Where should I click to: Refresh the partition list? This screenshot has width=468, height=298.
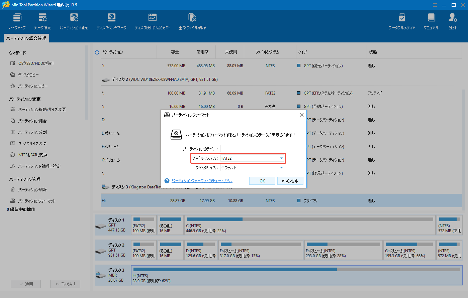(97, 52)
